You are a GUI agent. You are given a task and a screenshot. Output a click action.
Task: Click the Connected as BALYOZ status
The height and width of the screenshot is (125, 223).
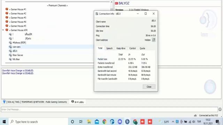(208, 116)
